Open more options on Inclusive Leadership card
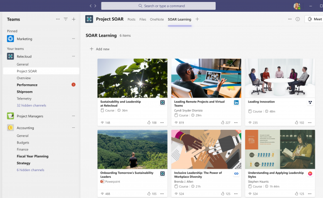Screen dimensions: 323x198 click(x=236, y=194)
